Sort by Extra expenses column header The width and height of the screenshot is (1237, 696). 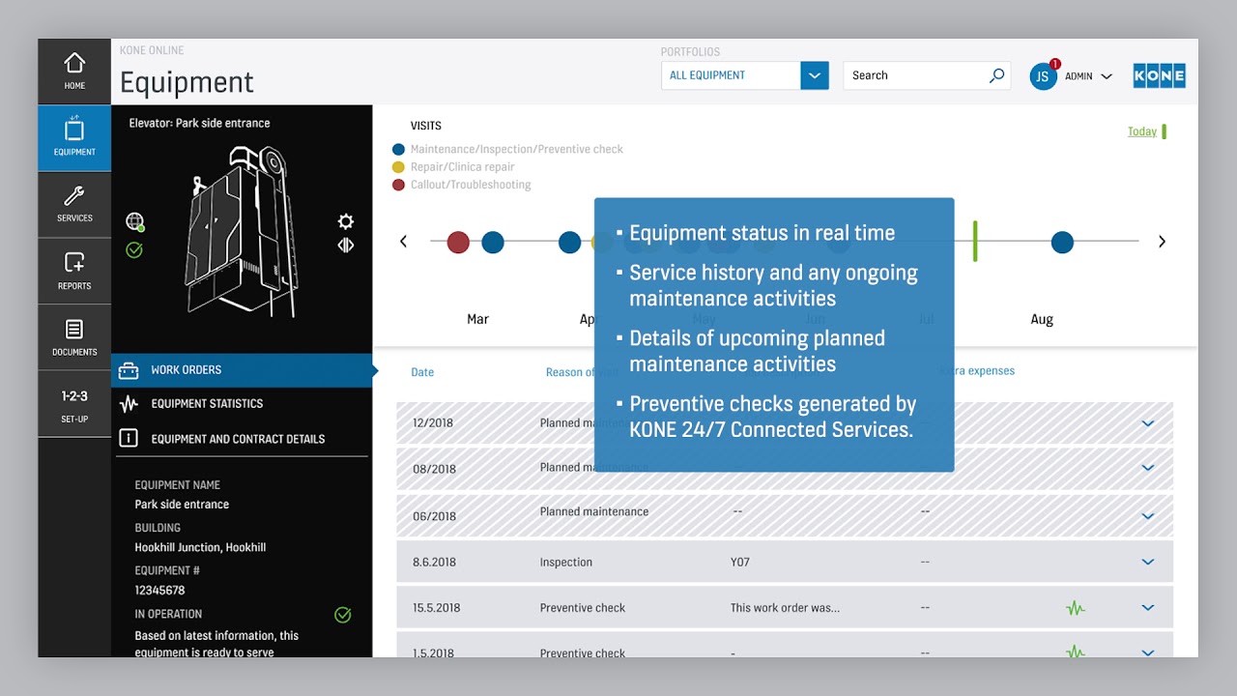977,370
